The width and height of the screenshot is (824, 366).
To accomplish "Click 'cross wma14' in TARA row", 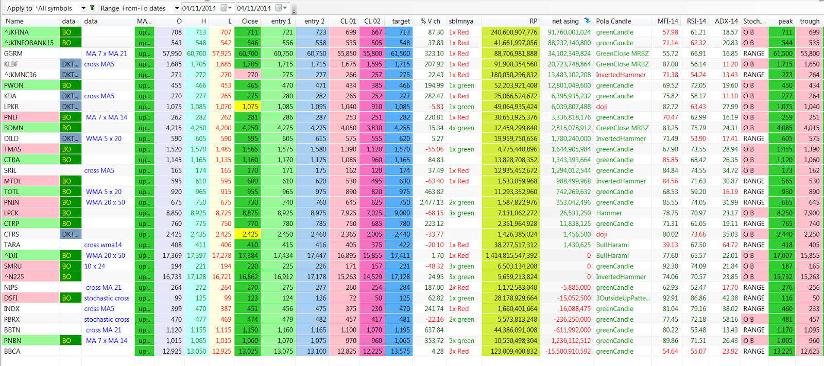I will (x=103, y=245).
